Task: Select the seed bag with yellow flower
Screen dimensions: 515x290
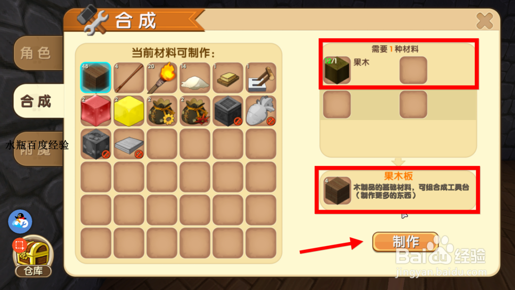Action: click(x=162, y=111)
